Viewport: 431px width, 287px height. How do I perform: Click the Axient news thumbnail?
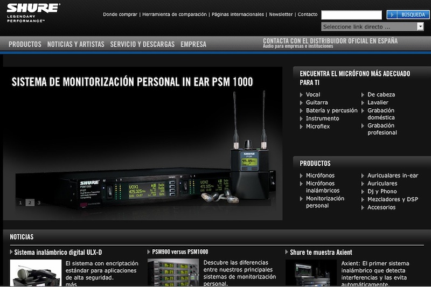tap(311, 272)
